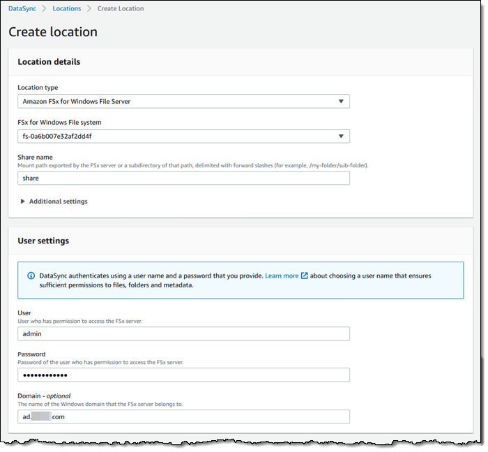Click the Location details section header
The height and width of the screenshot is (452, 488).
(49, 61)
